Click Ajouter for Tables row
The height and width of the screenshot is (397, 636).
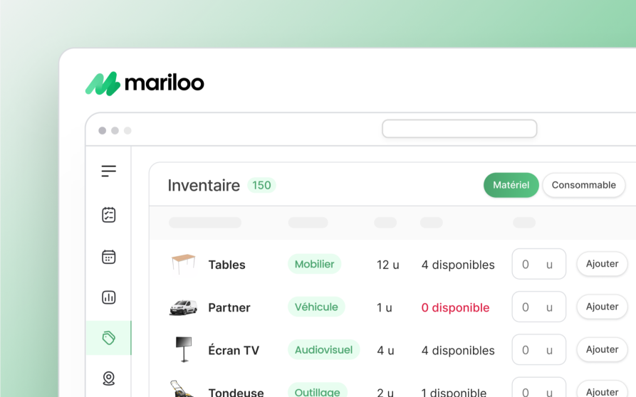(602, 264)
